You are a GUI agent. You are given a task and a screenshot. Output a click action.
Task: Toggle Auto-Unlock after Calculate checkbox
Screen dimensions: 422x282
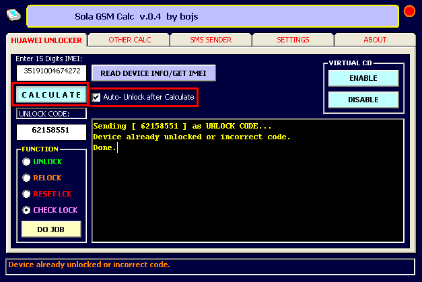(96, 97)
